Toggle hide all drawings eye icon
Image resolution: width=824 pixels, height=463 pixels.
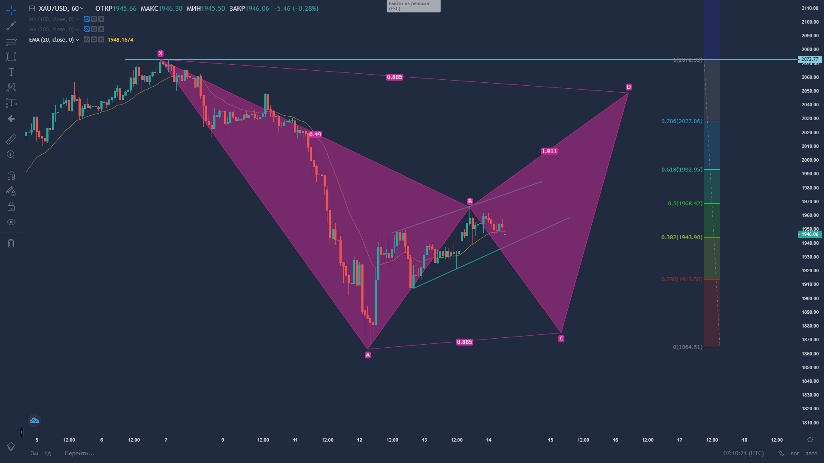tap(11, 222)
